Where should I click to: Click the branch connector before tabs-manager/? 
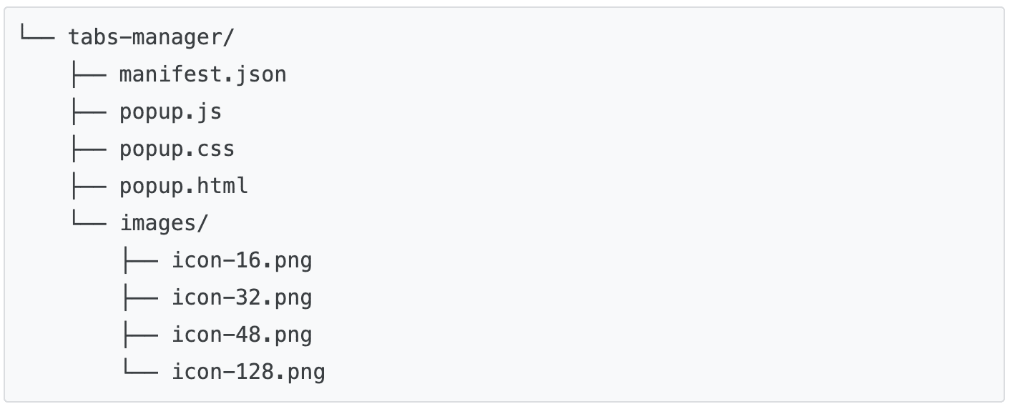tap(37, 37)
